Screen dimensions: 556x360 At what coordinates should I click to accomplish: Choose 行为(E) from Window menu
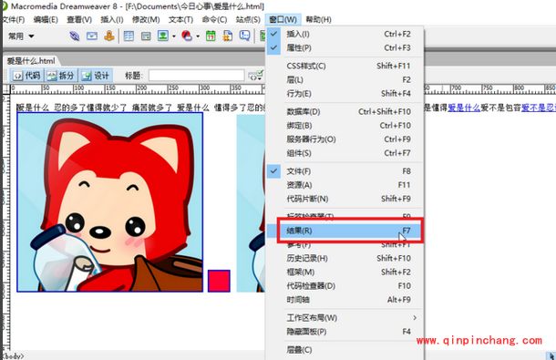pos(345,94)
